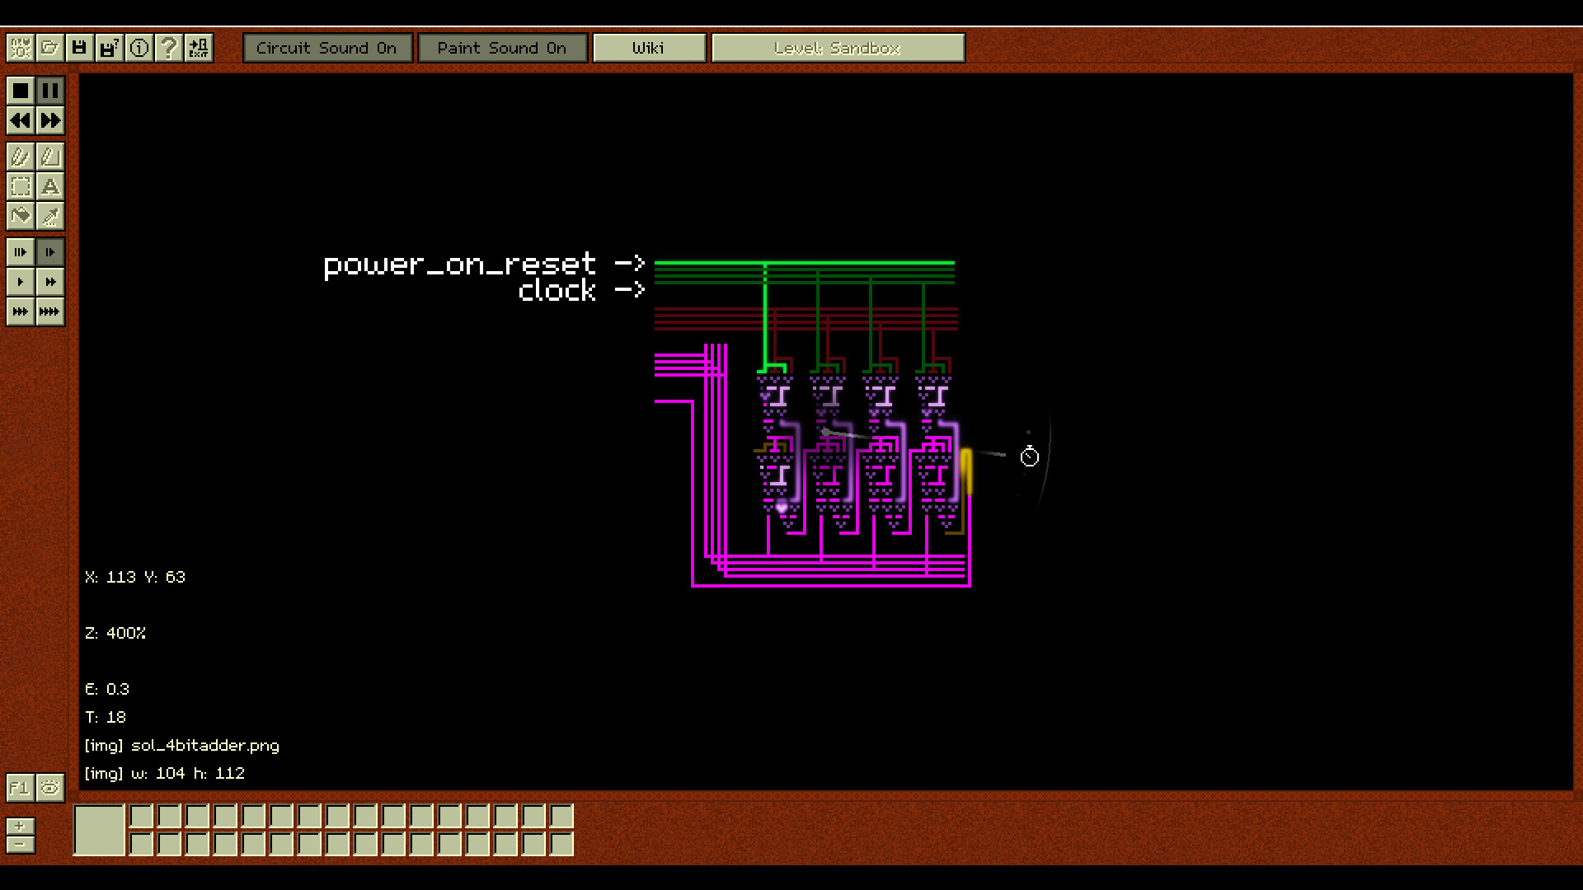Open the circuit info dialog
Screen dimensions: 1583x890
(x=139, y=47)
